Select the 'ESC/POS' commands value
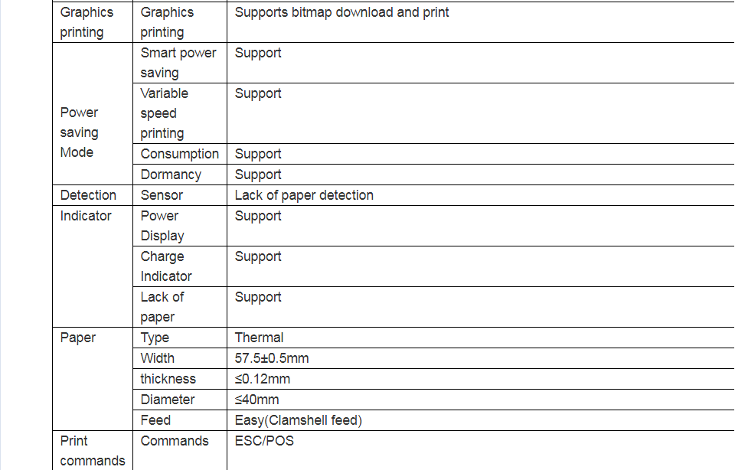 coord(264,441)
